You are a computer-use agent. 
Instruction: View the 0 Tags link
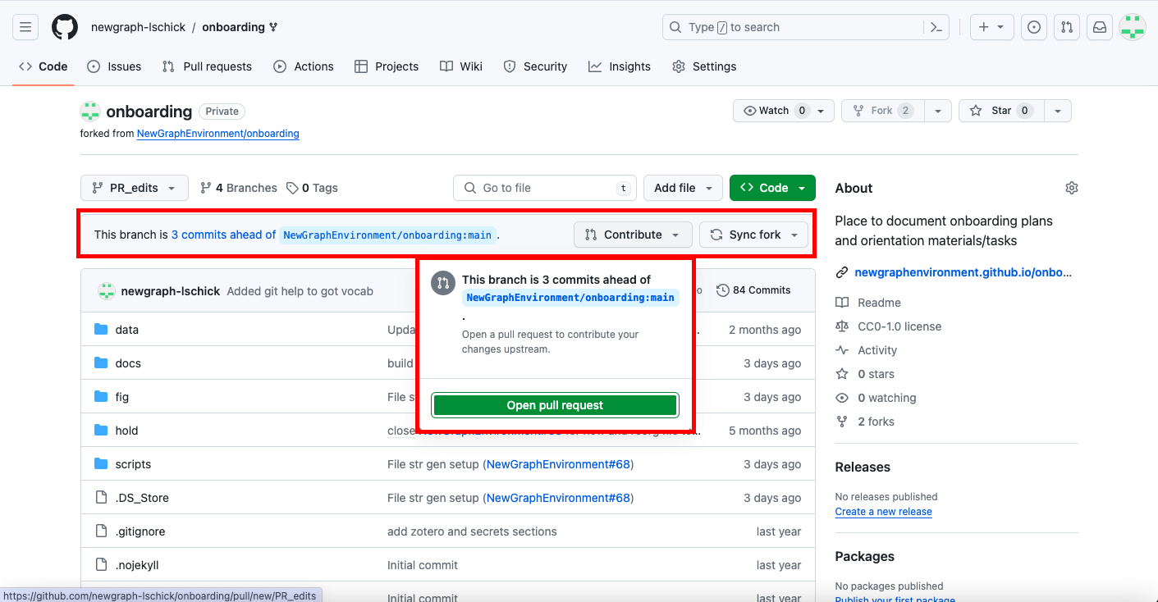coord(312,188)
